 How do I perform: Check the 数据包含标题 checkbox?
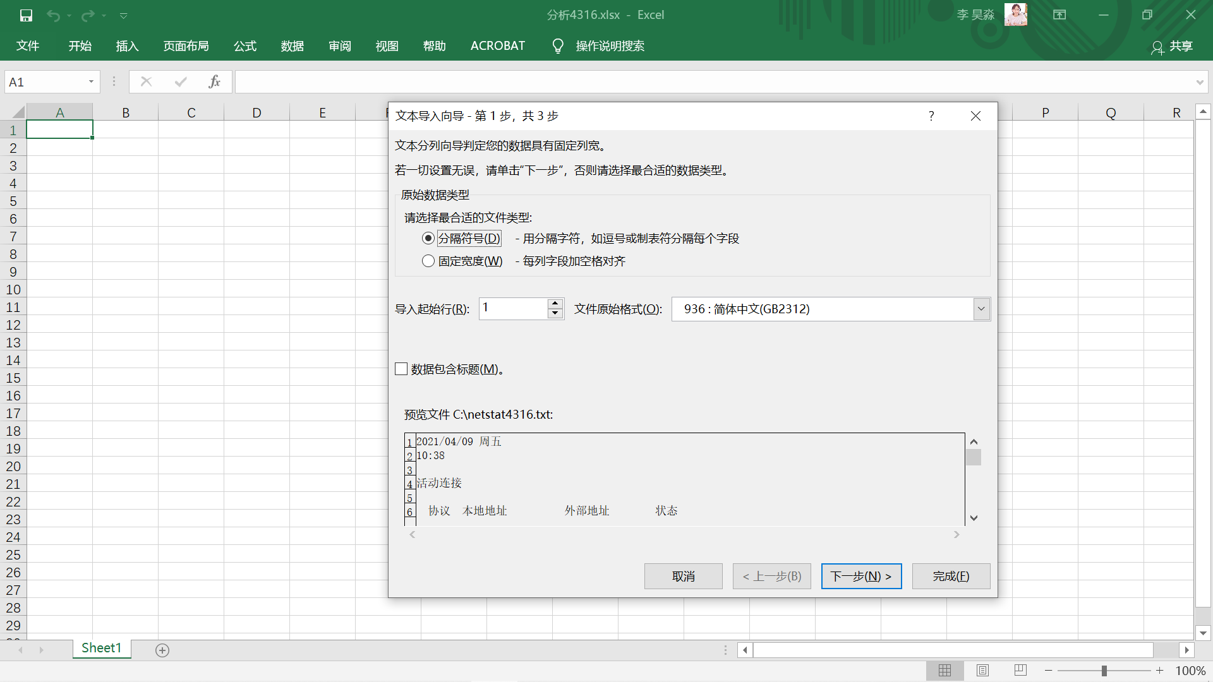click(x=401, y=369)
